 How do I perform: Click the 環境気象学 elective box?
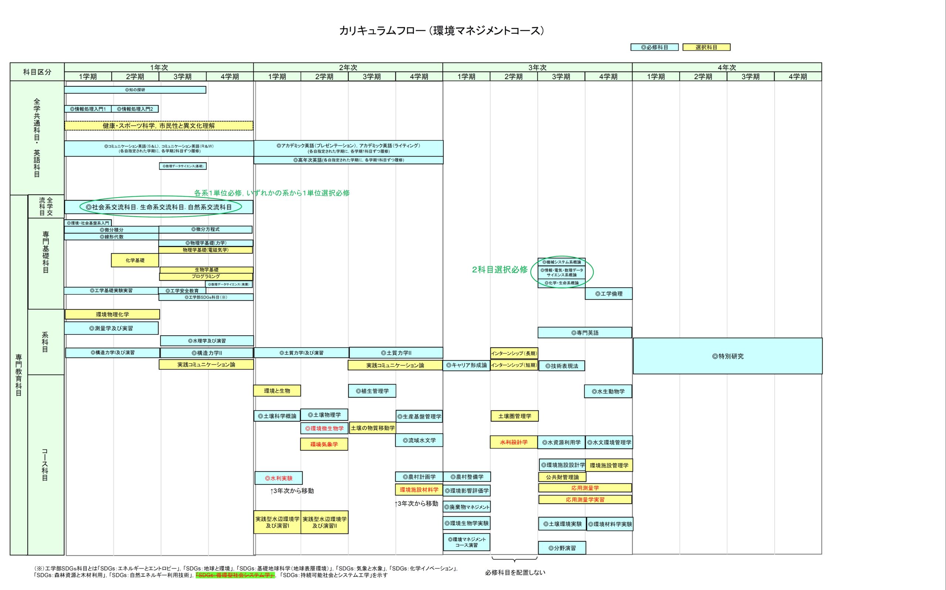[324, 444]
